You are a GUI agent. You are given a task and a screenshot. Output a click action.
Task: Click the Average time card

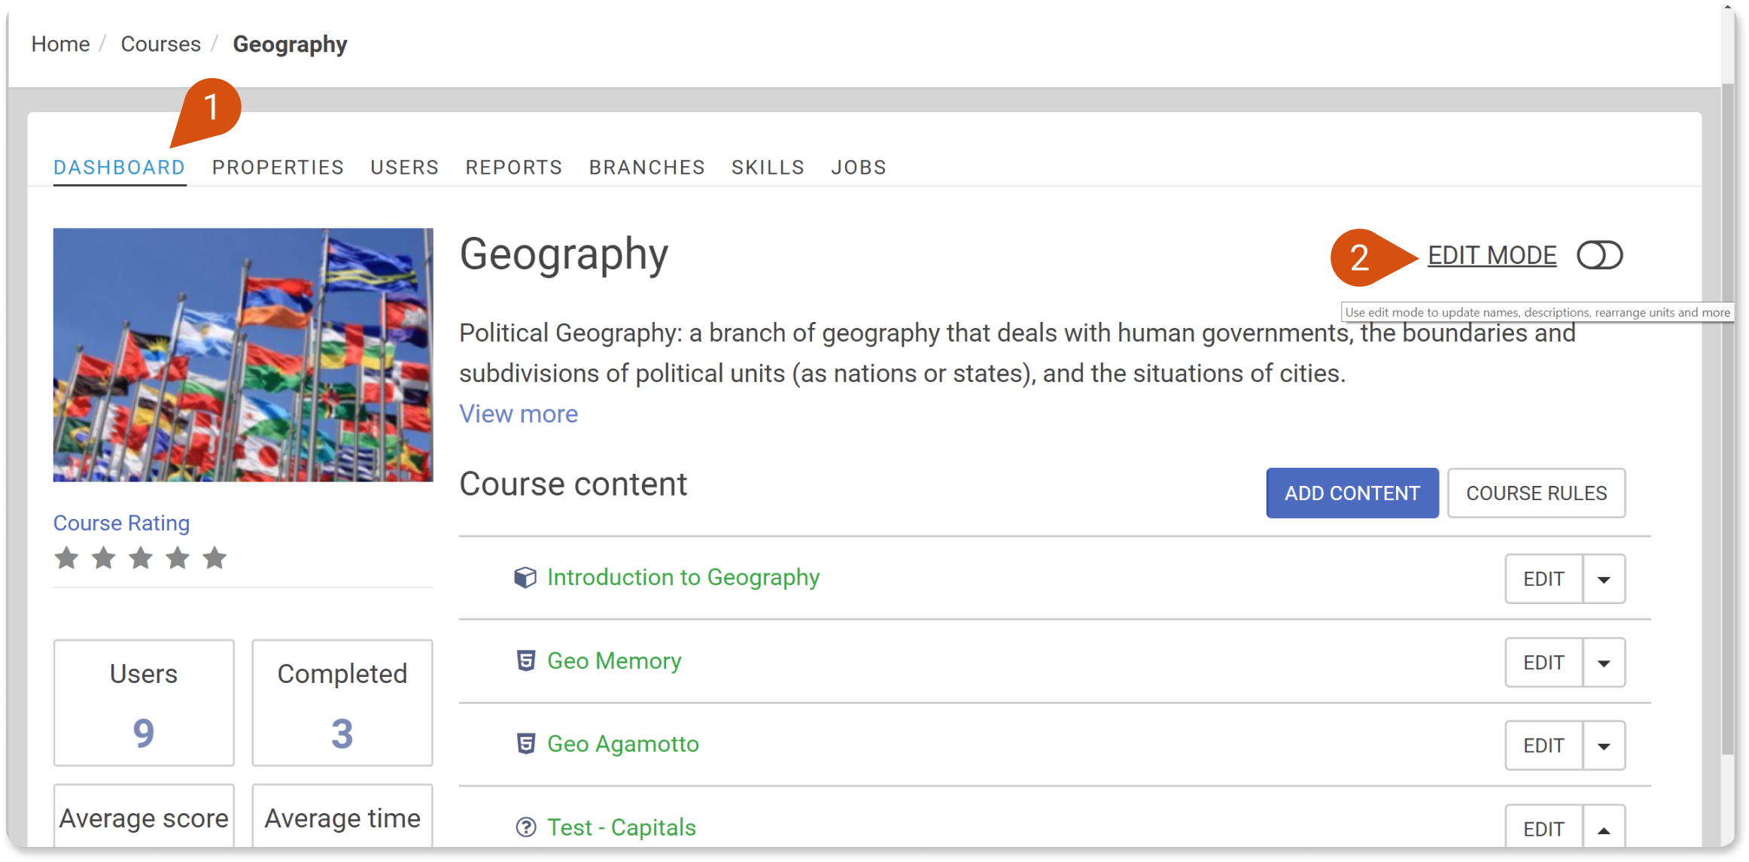342,817
